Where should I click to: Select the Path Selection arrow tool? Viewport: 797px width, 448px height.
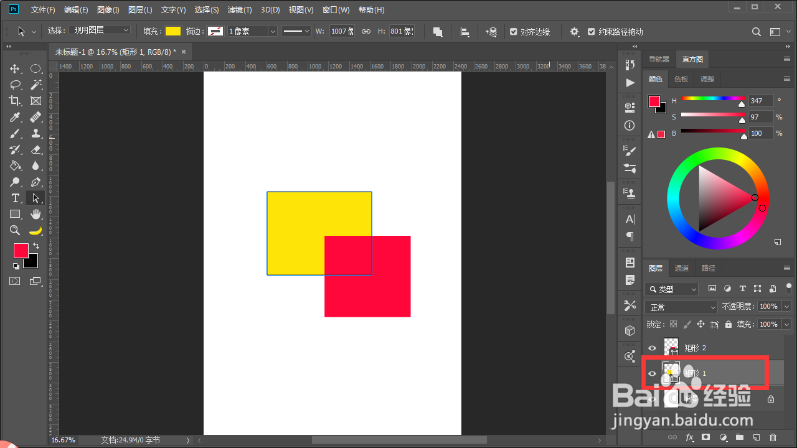click(x=35, y=198)
